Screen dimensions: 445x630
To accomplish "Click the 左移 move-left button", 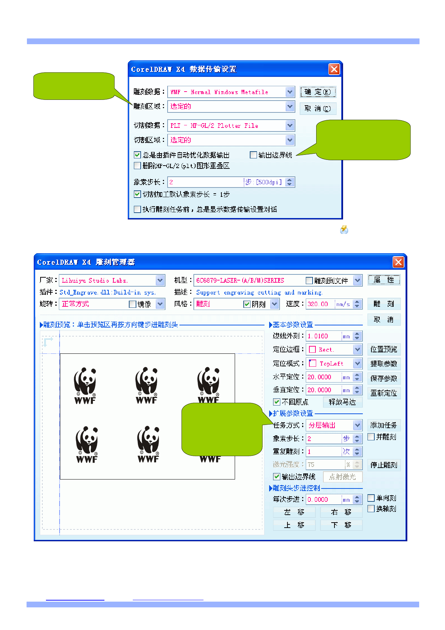I will (x=294, y=512).
